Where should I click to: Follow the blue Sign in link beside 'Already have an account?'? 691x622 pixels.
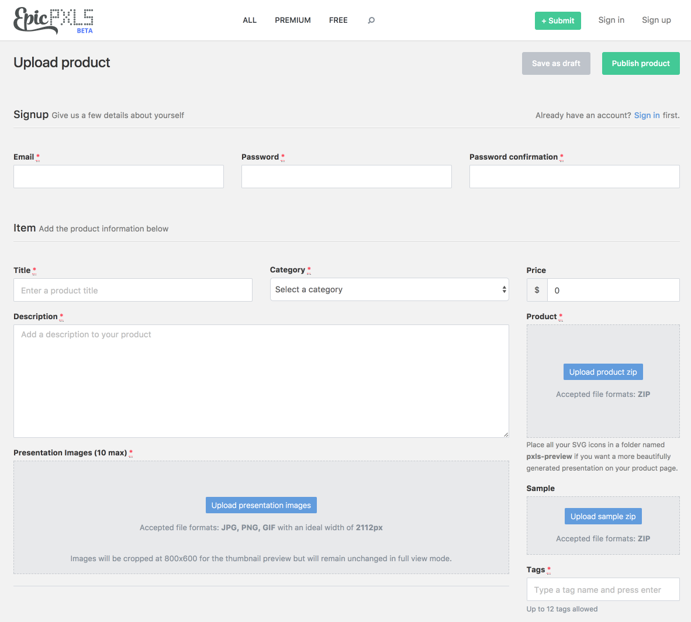(x=647, y=115)
